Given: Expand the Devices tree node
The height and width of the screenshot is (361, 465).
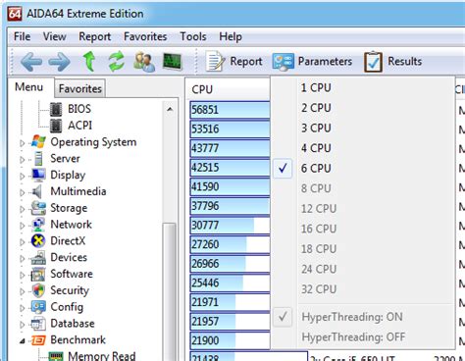Looking at the screenshot, I should pos(23,259).
